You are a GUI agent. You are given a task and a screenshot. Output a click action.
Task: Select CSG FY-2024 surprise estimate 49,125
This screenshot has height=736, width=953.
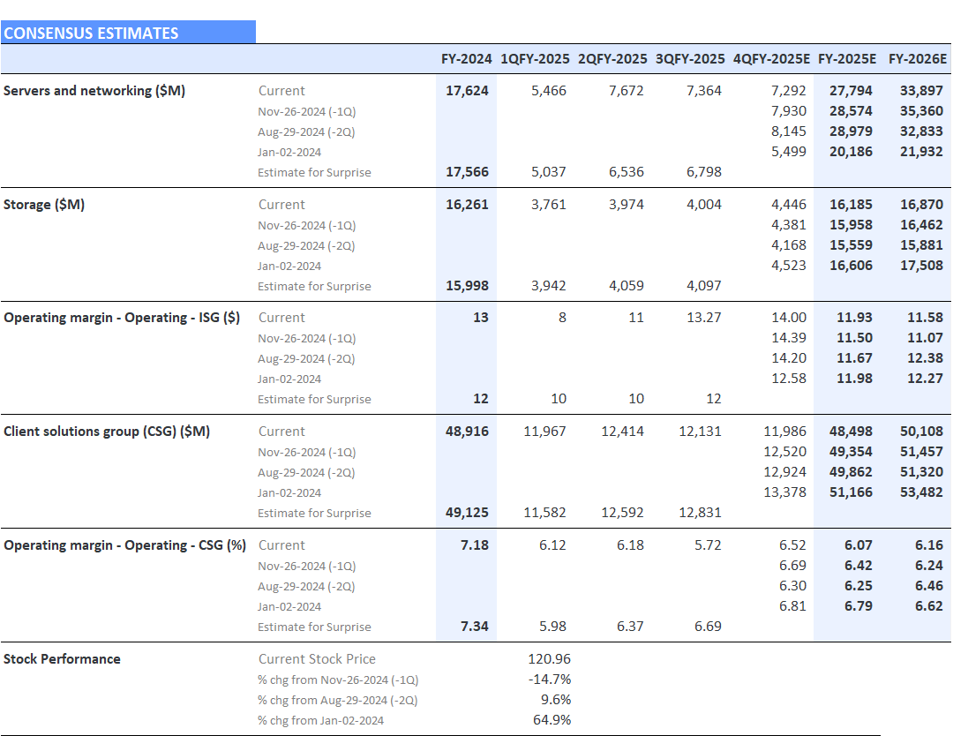tap(467, 513)
